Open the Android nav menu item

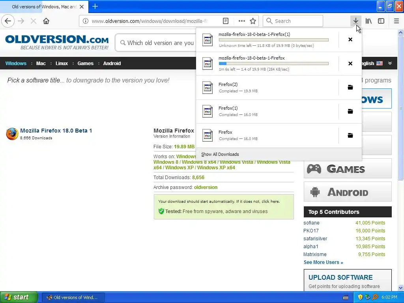pyautogui.click(x=112, y=64)
